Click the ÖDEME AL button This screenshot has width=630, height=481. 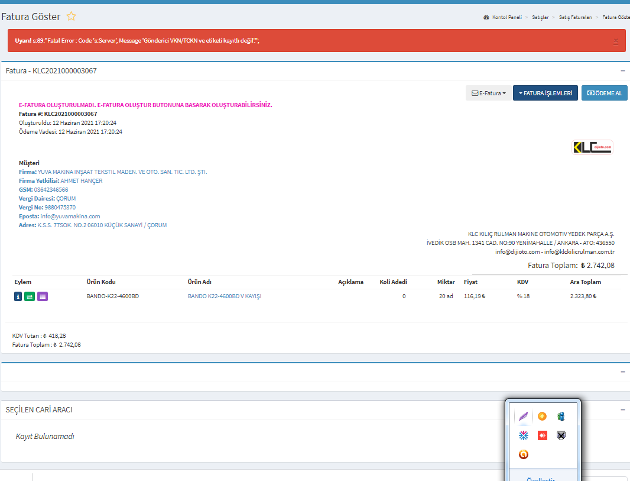tap(604, 93)
